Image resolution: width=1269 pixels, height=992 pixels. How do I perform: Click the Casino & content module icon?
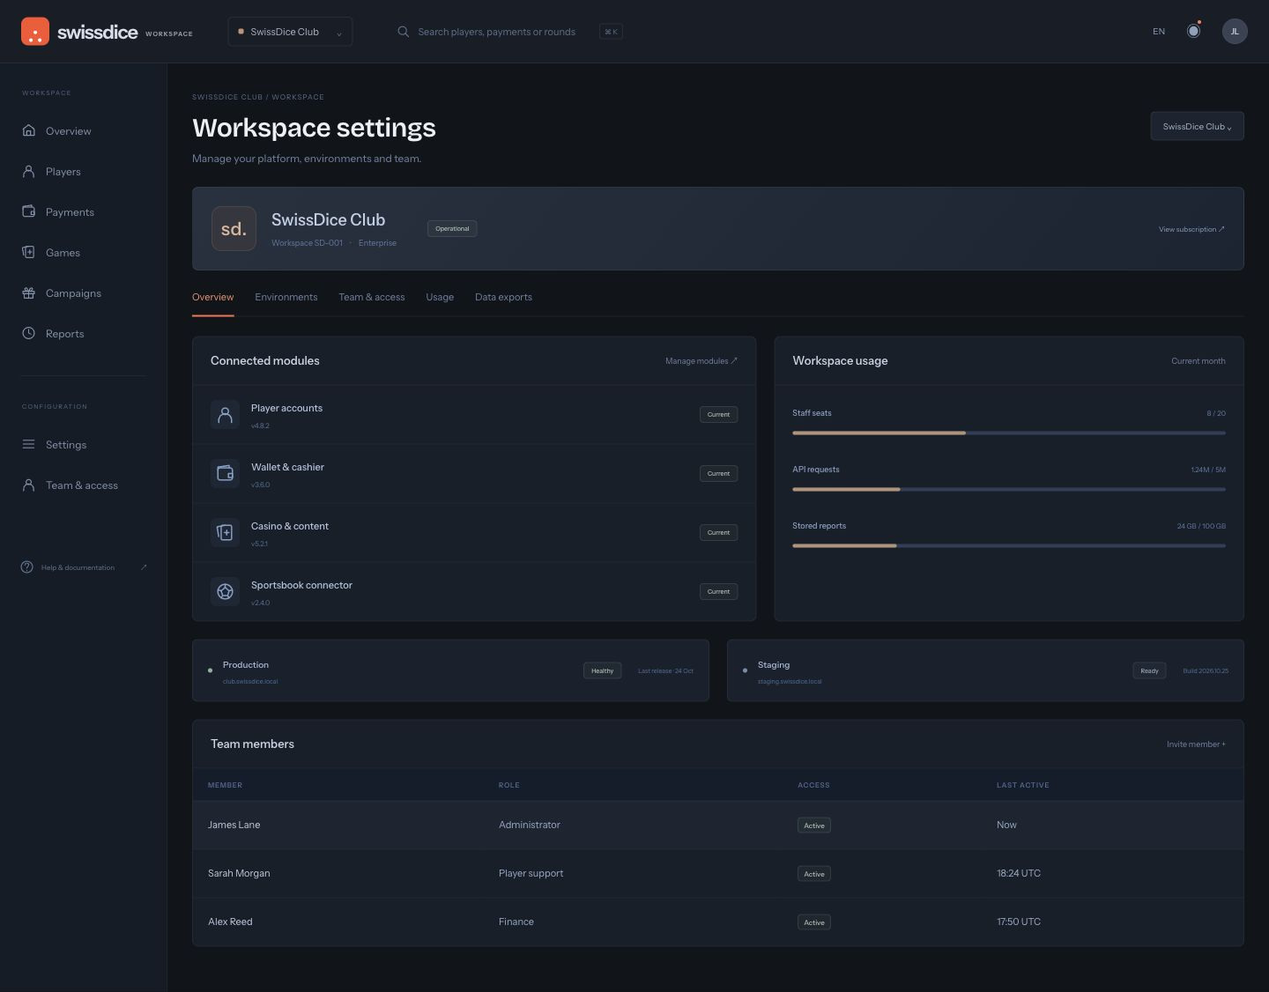click(225, 532)
